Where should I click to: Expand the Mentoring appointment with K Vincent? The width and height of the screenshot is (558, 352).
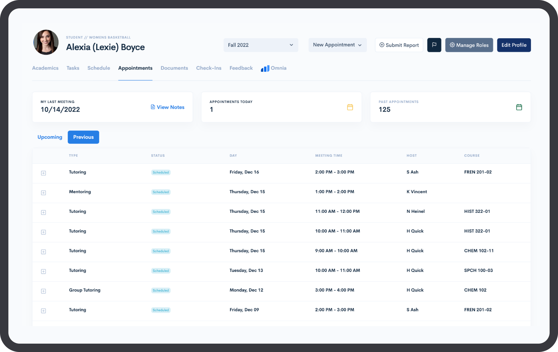43,193
